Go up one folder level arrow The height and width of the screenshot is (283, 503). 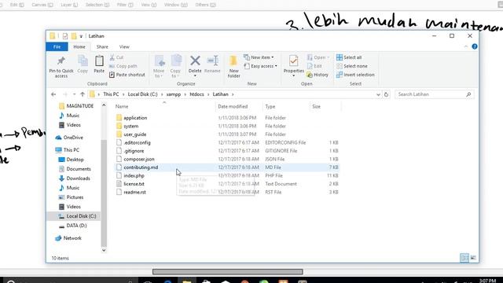[83, 94]
